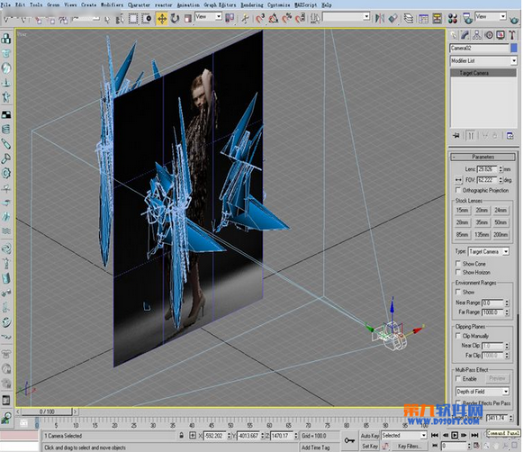523x452 pixels.
Task: Enable the Clip Manually checkbox
Action: (x=458, y=336)
